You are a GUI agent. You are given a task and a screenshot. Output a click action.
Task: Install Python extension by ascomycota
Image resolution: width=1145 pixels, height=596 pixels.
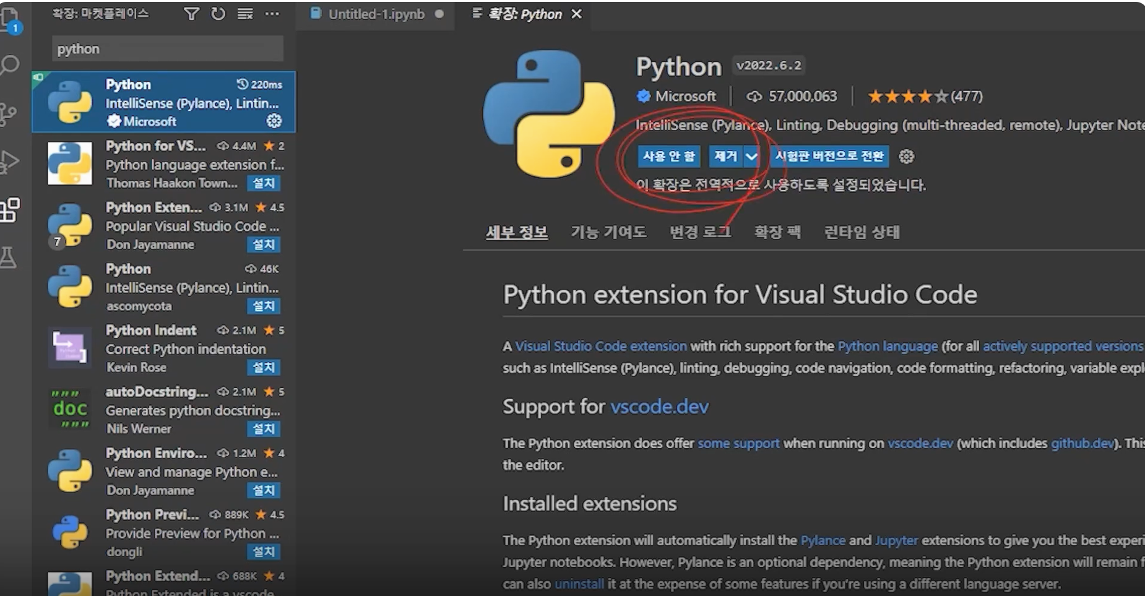tap(264, 306)
